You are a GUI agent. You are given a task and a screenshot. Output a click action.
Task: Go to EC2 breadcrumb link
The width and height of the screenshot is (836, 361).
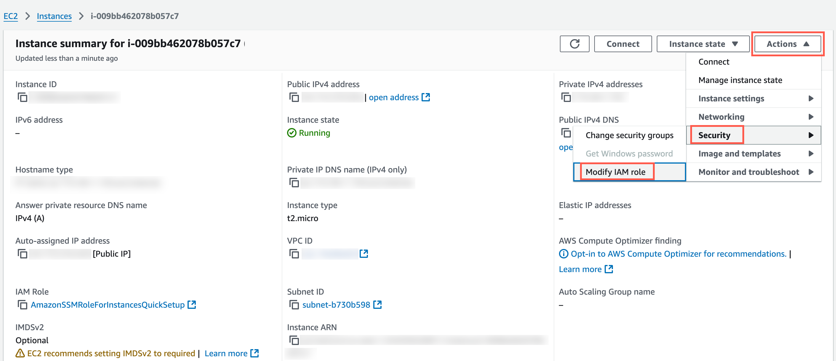11,16
